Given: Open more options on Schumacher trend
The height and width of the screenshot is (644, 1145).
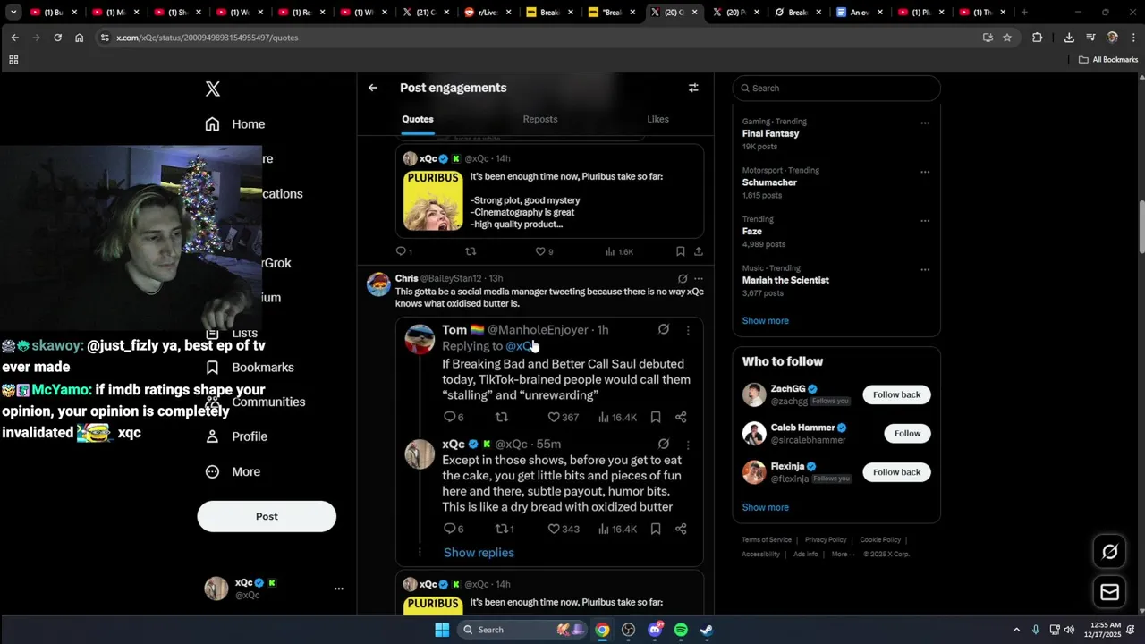Looking at the screenshot, I should [x=925, y=172].
